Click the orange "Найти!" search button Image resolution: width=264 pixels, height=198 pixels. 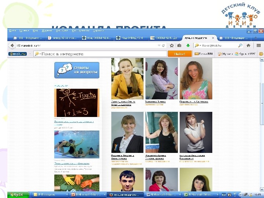coord(180,54)
